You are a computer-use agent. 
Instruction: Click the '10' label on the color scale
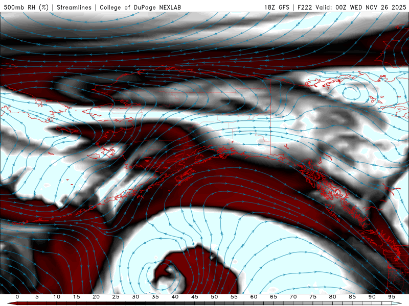tap(57, 297)
